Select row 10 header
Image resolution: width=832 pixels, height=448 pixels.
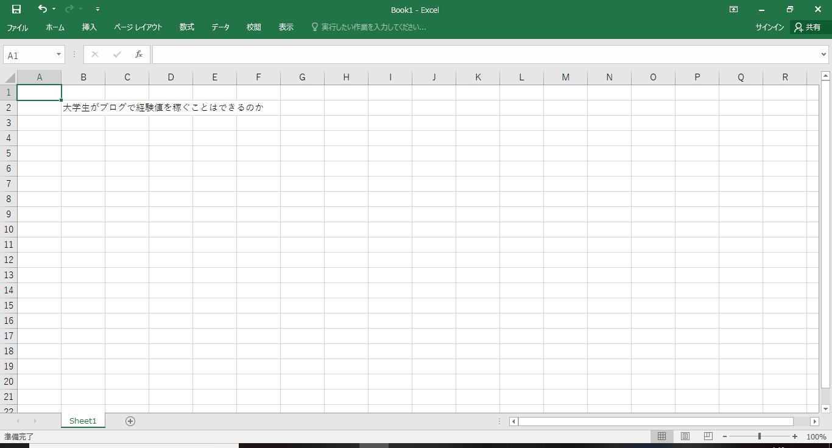tap(9, 229)
